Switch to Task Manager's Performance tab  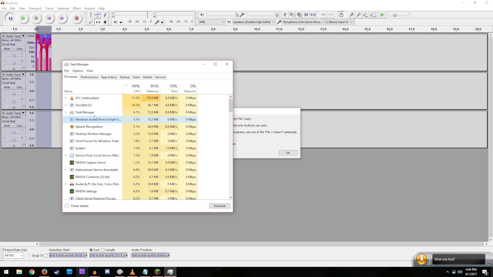tap(89, 77)
